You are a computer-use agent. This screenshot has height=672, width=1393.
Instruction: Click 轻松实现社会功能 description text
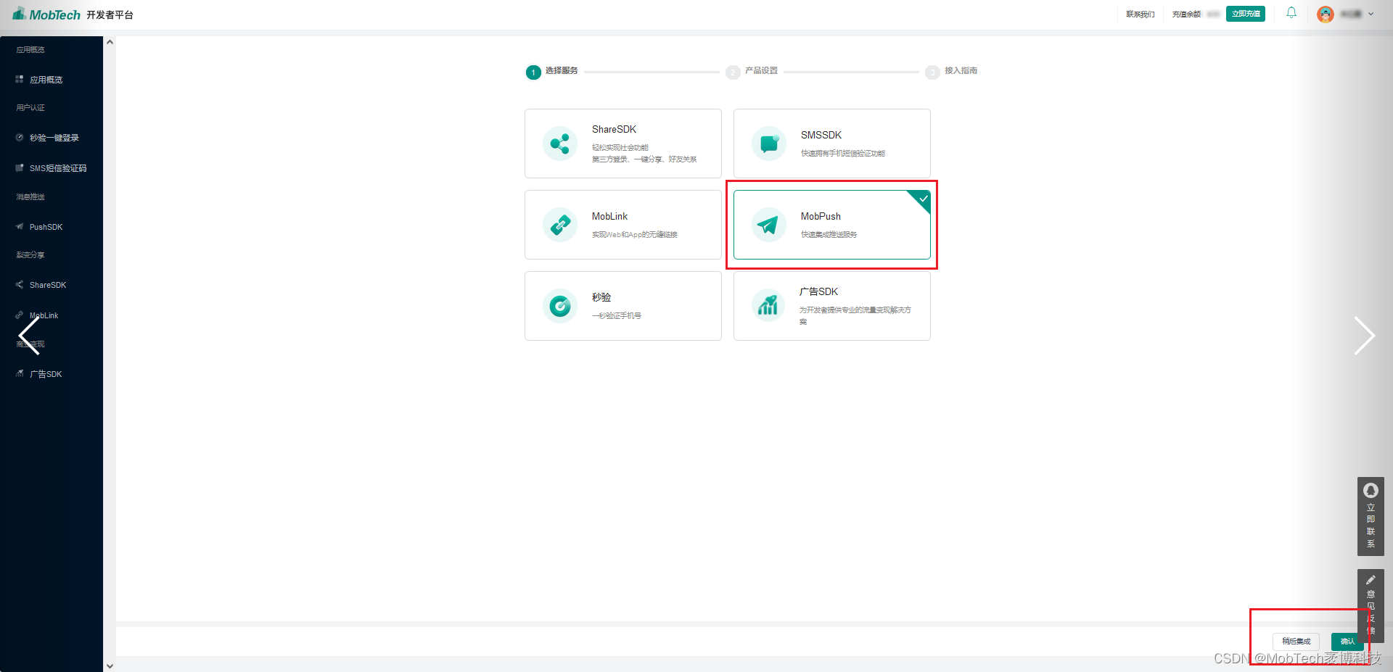(x=620, y=148)
